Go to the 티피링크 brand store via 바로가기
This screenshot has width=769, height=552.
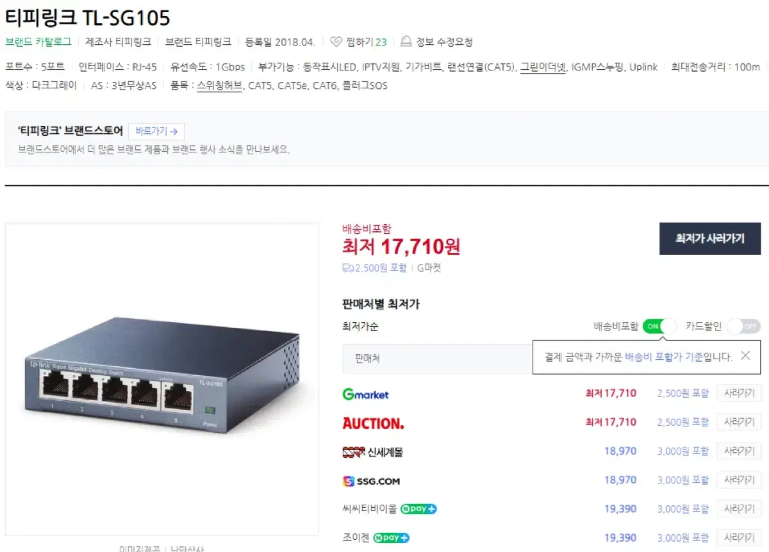coord(156,131)
